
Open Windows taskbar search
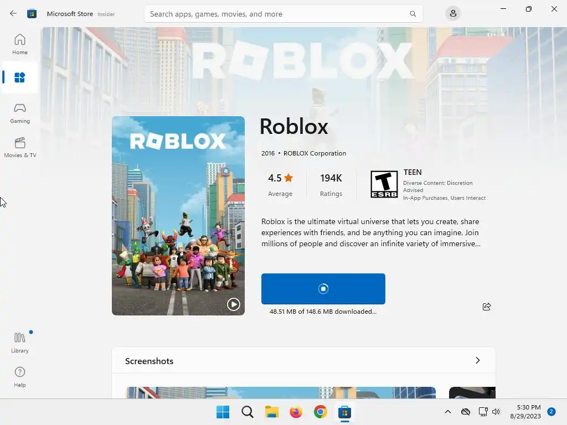point(248,412)
